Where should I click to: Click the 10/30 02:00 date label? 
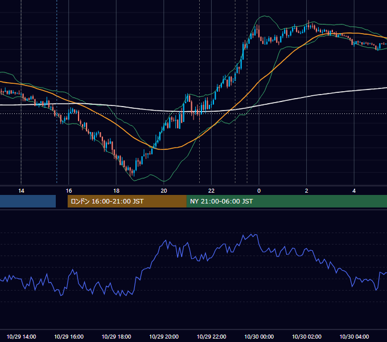[x=307, y=336]
